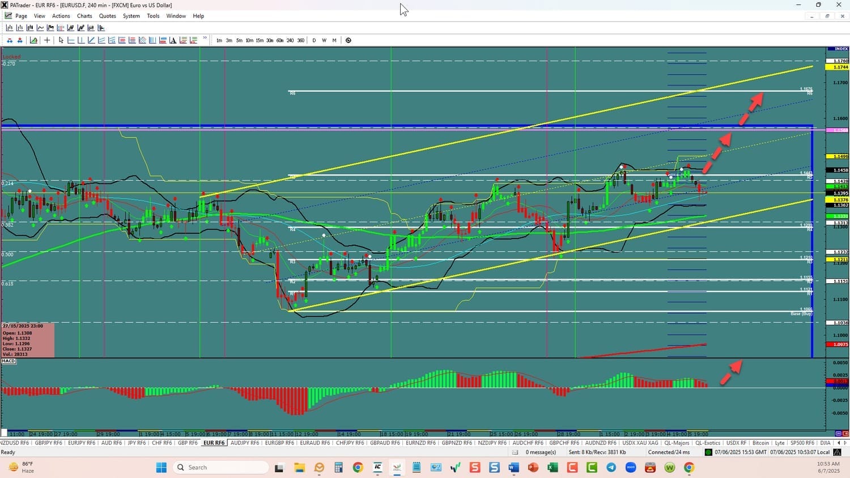
Task: Expand the drawing toolbar overflow chevron
Action: click(x=205, y=39)
